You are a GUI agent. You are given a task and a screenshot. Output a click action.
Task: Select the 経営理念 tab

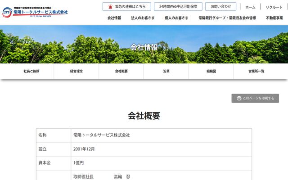[76, 71]
